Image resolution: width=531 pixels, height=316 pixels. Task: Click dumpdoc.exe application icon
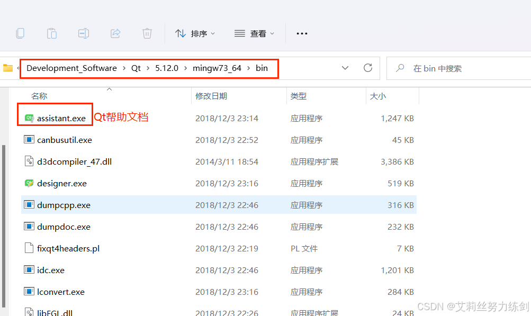pyautogui.click(x=29, y=226)
